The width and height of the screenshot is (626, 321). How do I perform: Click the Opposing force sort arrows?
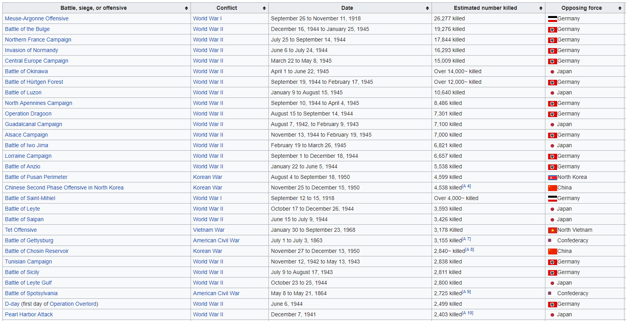click(x=620, y=8)
